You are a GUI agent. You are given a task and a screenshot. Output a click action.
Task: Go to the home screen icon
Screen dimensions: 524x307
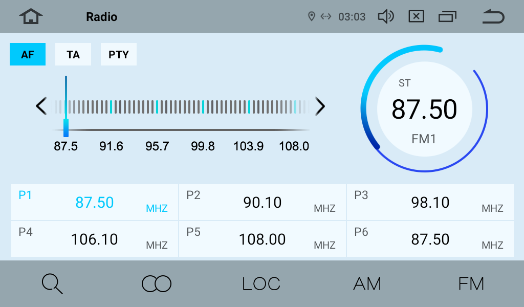pos(31,17)
